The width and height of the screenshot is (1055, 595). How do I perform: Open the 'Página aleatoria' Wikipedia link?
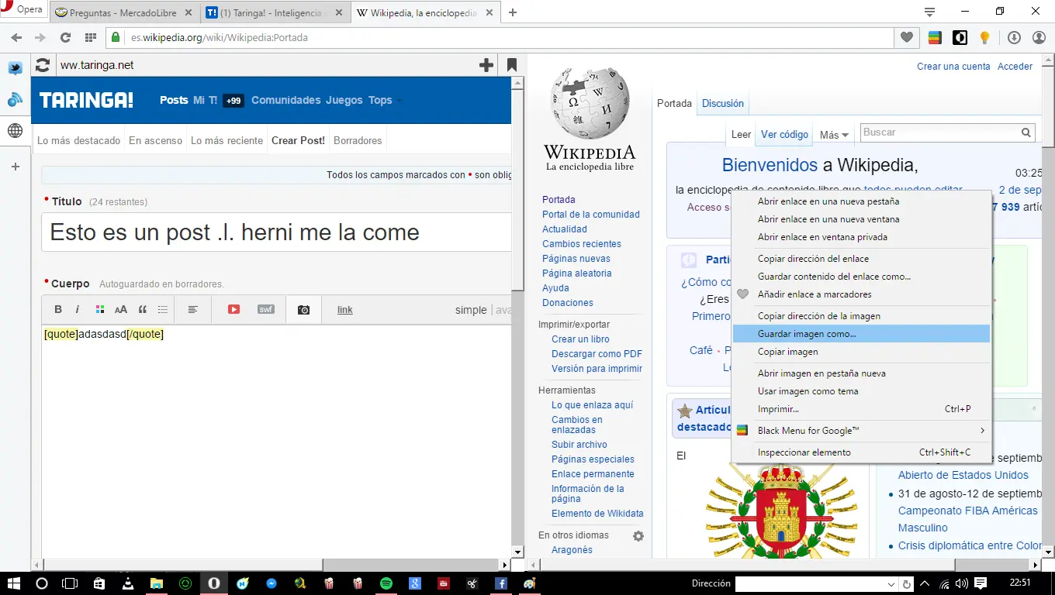click(577, 273)
